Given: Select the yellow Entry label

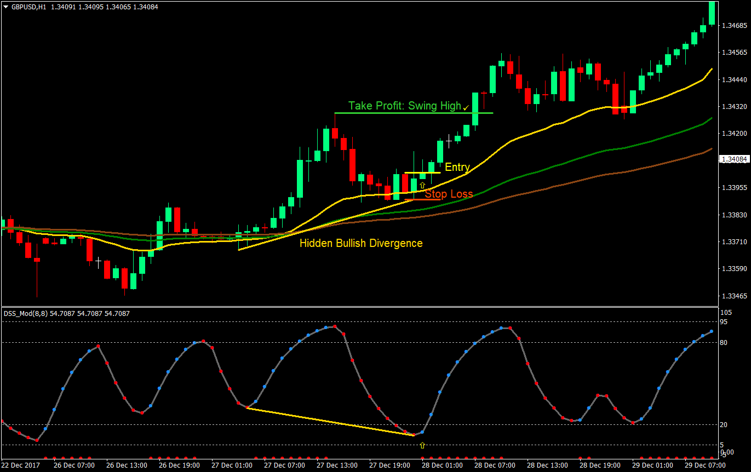Looking at the screenshot, I should tap(457, 167).
